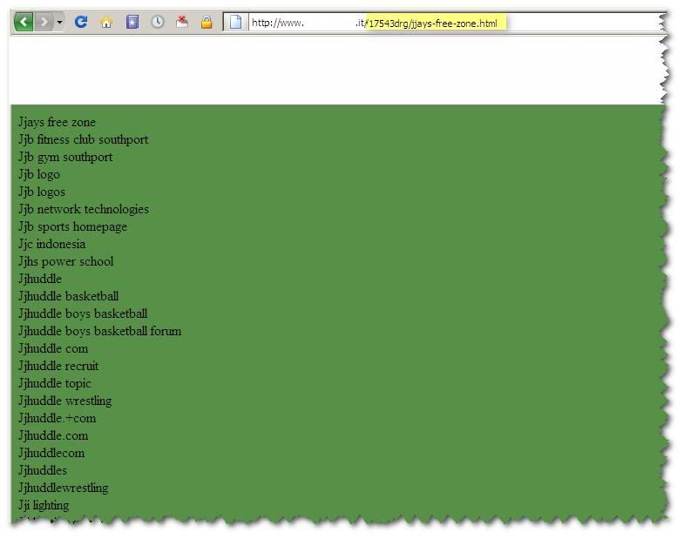Open the History clock icon
Image resolution: width=684 pixels, height=539 pixels.
157,23
